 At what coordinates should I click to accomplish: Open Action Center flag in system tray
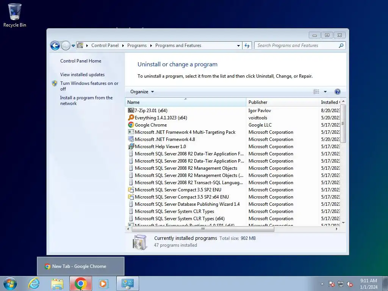click(332, 284)
